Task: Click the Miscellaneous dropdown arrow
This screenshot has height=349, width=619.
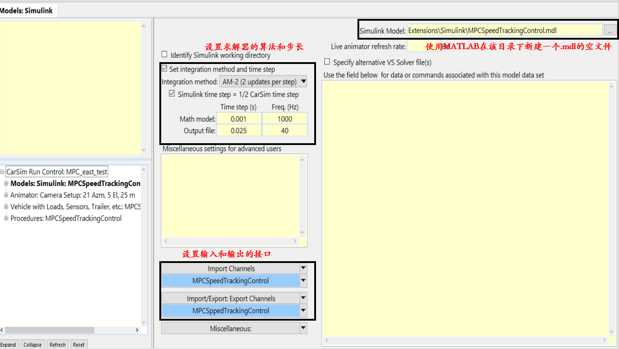Action: (303, 328)
